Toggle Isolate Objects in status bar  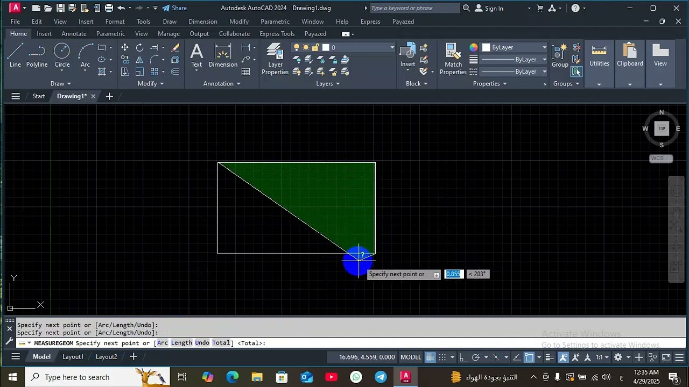click(652, 357)
